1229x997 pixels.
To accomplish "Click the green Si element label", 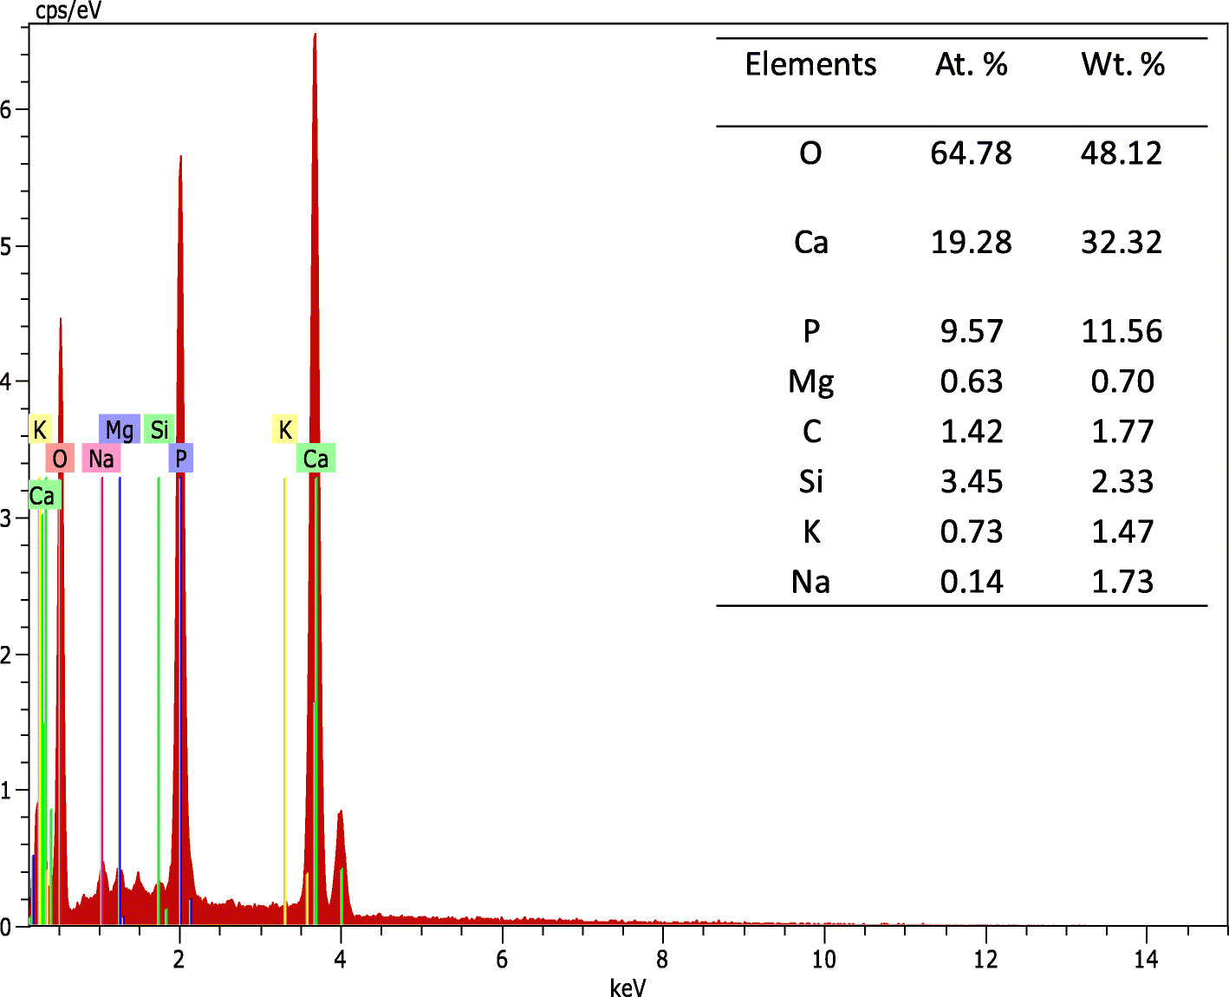I will pos(159,429).
